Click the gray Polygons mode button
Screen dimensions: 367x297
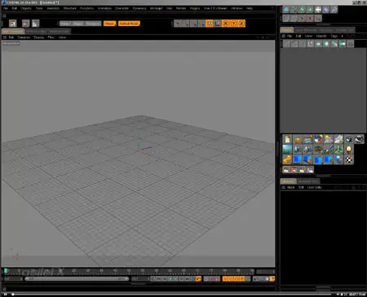tap(92, 24)
